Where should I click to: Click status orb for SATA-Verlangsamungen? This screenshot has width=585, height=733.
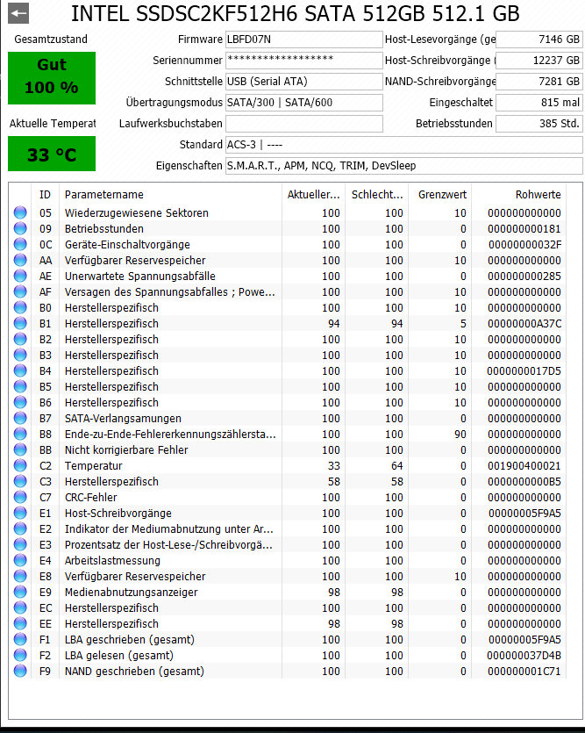(x=20, y=419)
